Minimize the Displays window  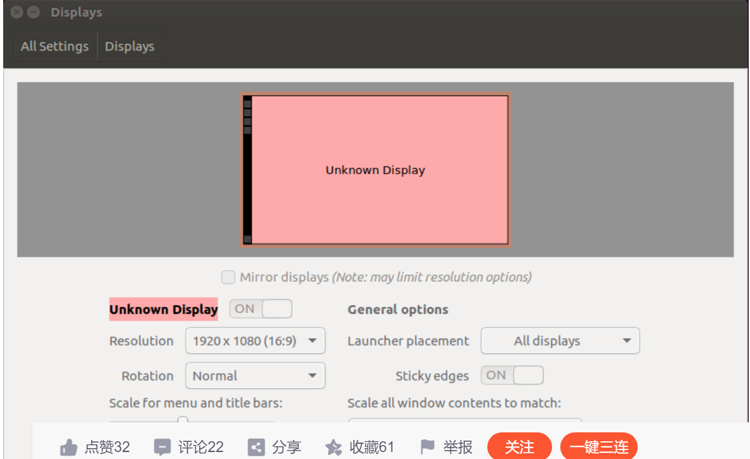point(34,12)
